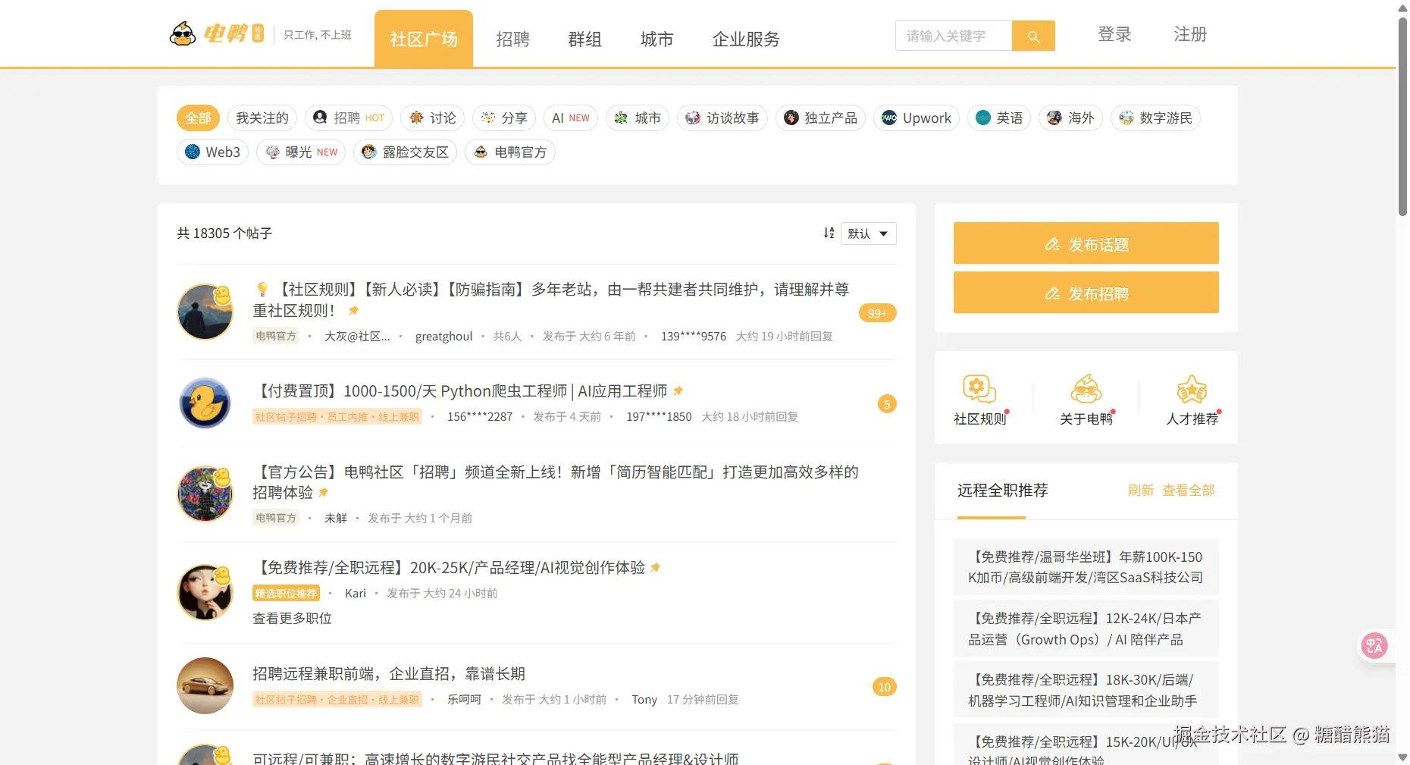Viewport: 1410px width, 765px height.
Task: Switch to the 群组 tab
Action: tap(584, 39)
